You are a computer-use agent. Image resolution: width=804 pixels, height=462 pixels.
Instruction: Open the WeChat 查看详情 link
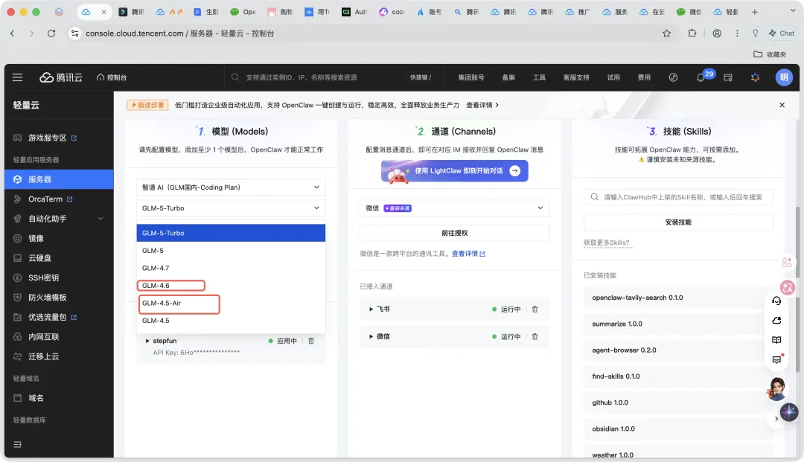pos(468,254)
